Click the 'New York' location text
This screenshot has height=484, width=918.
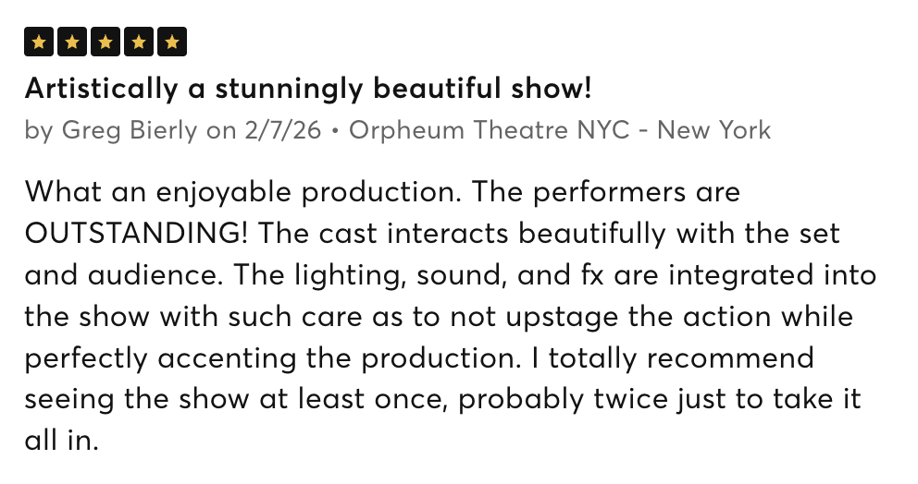coord(713,130)
